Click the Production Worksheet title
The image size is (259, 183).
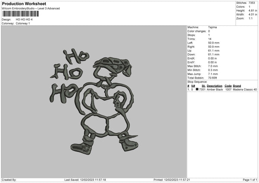click(24, 3)
